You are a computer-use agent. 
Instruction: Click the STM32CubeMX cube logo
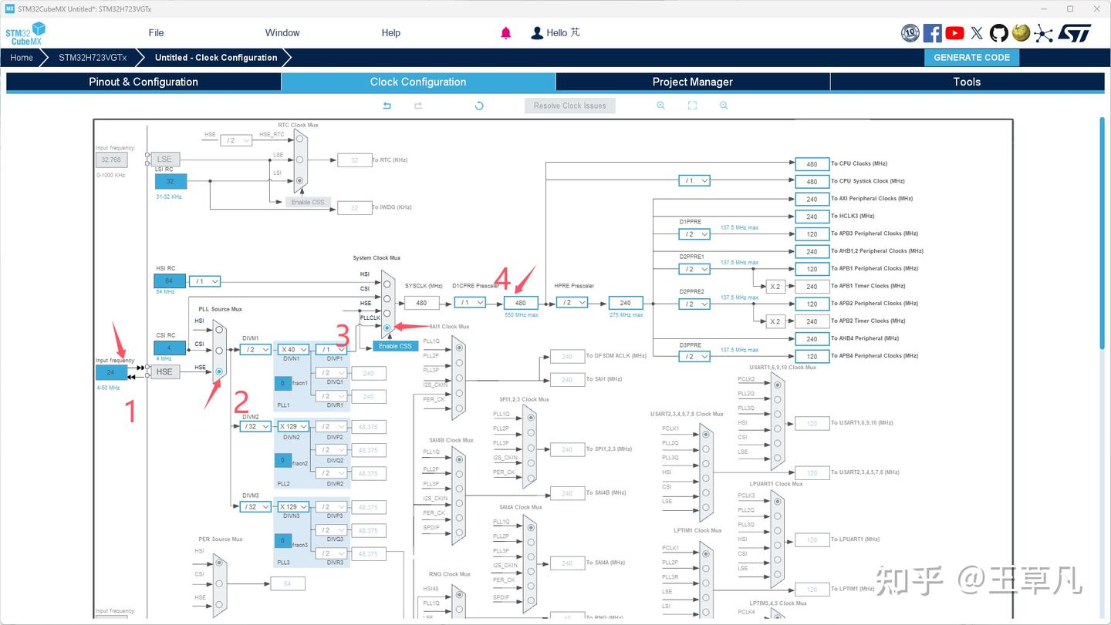coord(25,34)
